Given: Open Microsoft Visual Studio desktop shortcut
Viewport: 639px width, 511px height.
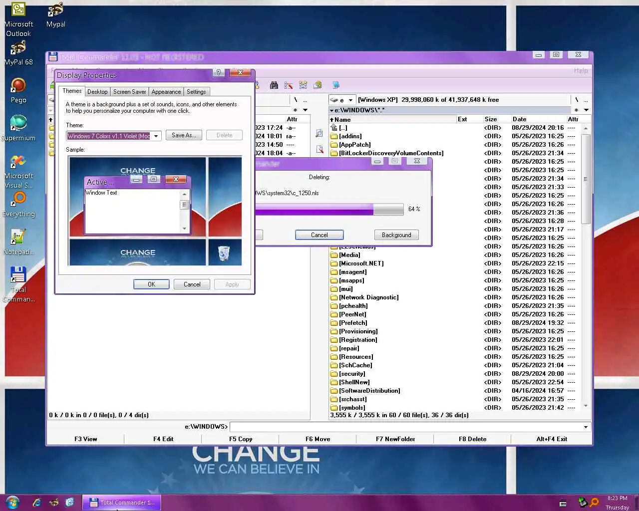Looking at the screenshot, I should pyautogui.click(x=18, y=172).
